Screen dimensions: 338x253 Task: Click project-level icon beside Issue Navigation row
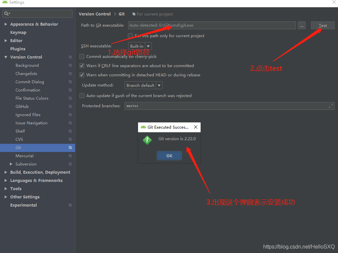70,123
